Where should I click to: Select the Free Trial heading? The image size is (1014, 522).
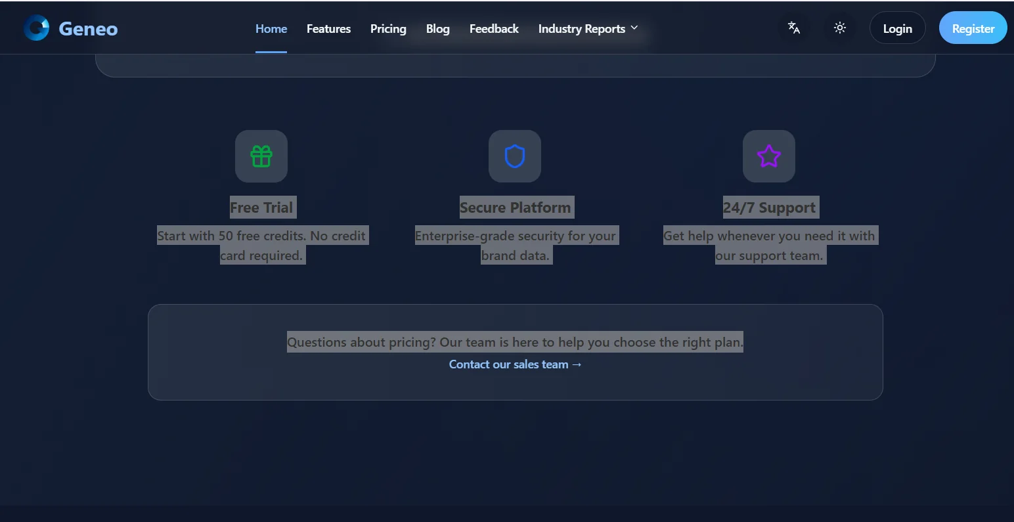click(x=261, y=207)
